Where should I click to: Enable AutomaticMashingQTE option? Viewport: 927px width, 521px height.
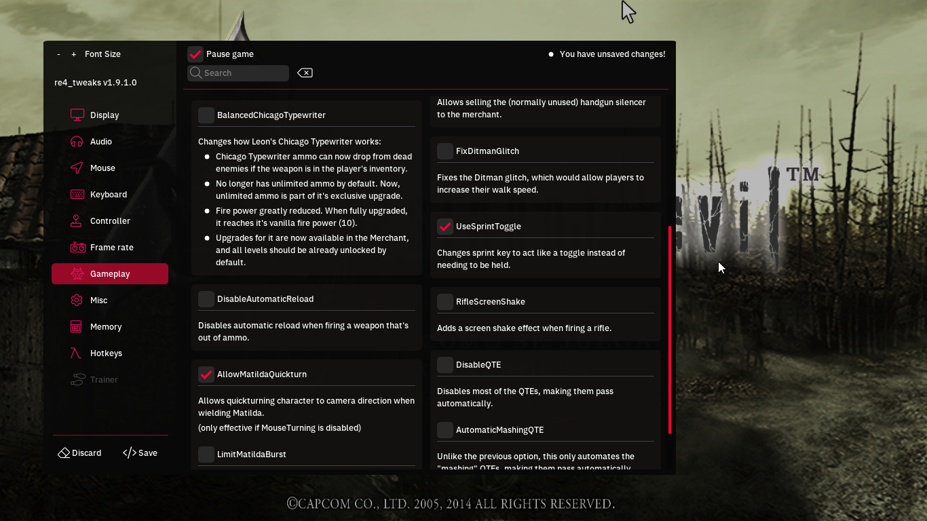pyautogui.click(x=445, y=430)
